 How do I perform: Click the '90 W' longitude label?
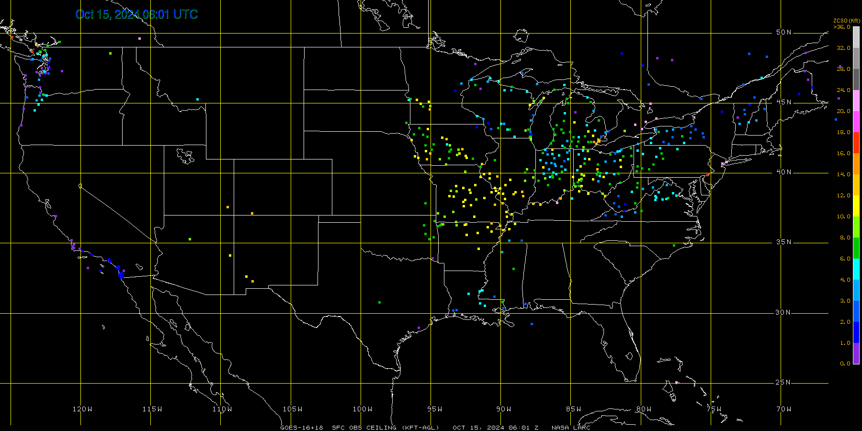(503, 409)
